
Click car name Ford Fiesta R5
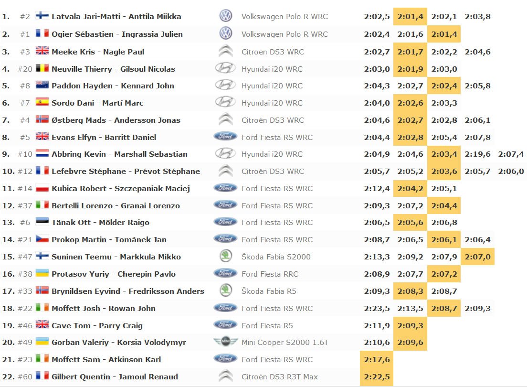(x=267, y=325)
